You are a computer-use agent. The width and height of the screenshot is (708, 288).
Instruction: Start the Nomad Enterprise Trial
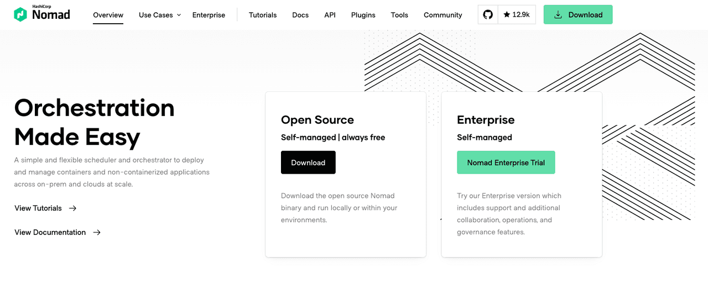(506, 163)
